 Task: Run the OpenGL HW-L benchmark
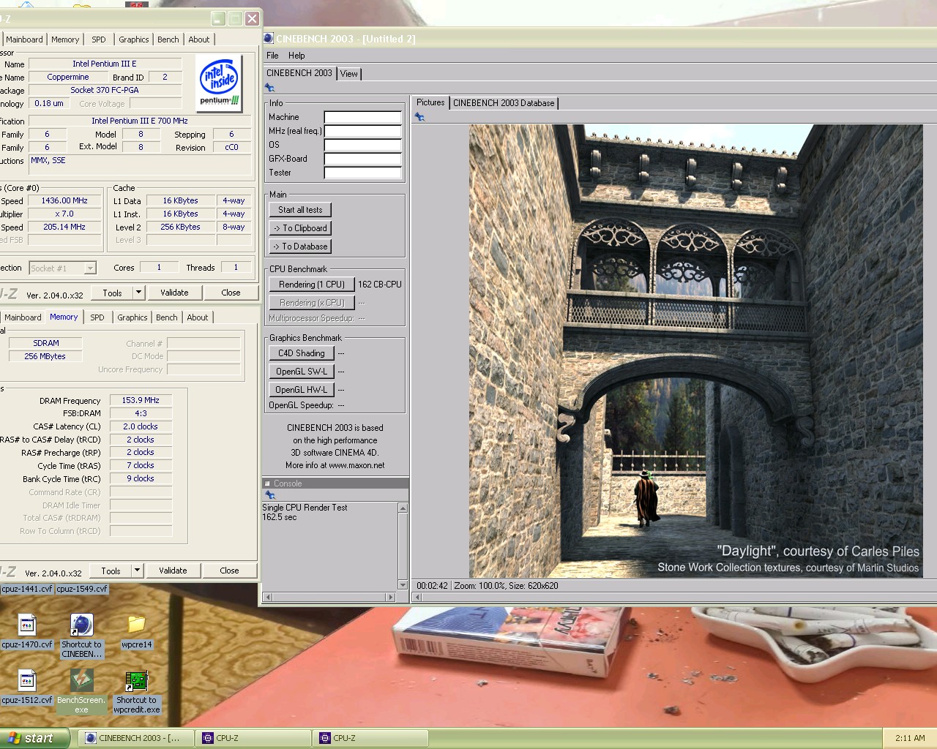click(302, 390)
